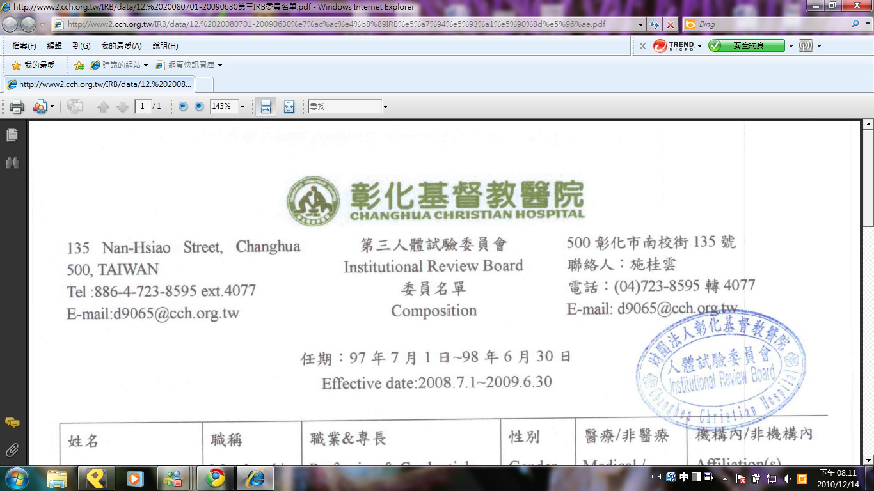Click the Bing search box
Image resolution: width=874 pixels, height=491 pixels.
click(x=773, y=24)
